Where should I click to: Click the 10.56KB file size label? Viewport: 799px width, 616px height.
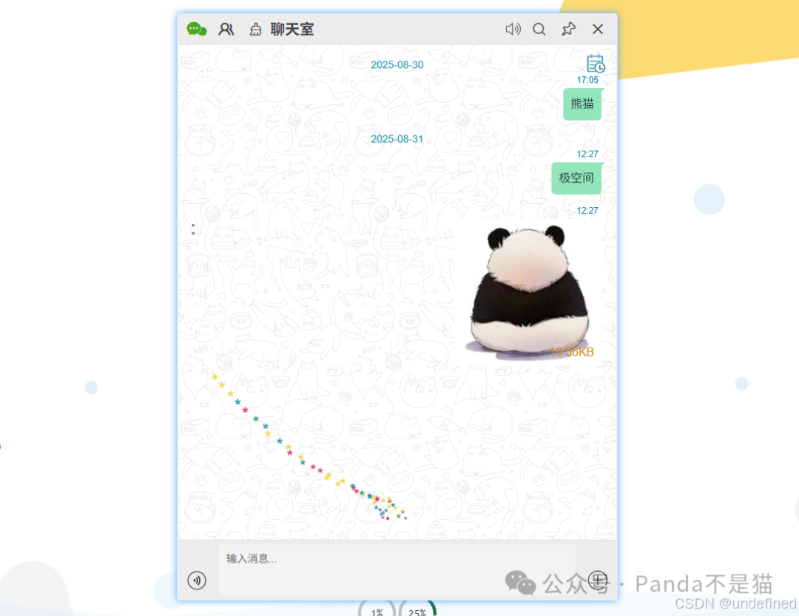[x=572, y=352]
